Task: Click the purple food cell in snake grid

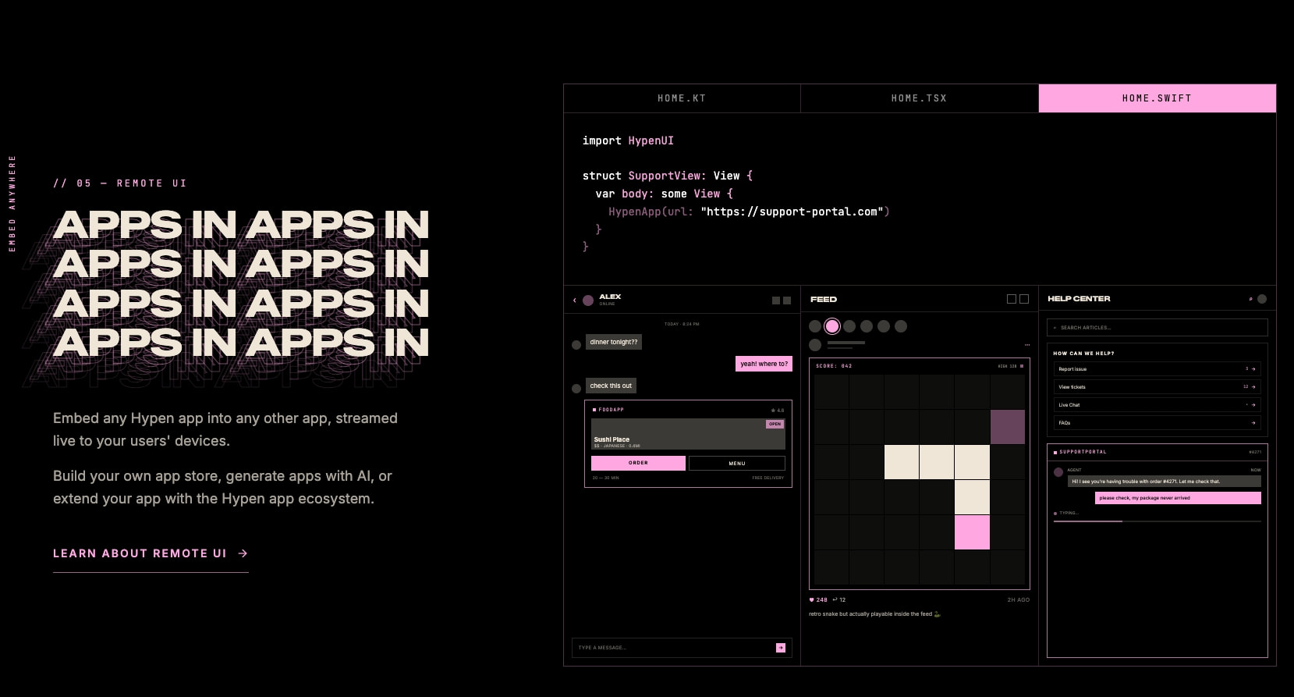Action: click(1007, 427)
